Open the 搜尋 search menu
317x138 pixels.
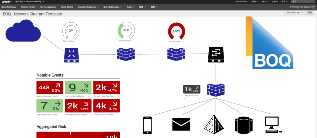pos(143,7)
